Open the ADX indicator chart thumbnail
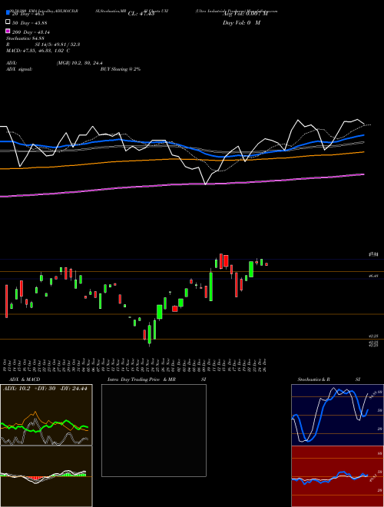The height and width of the screenshot is (507, 384). [46, 415]
